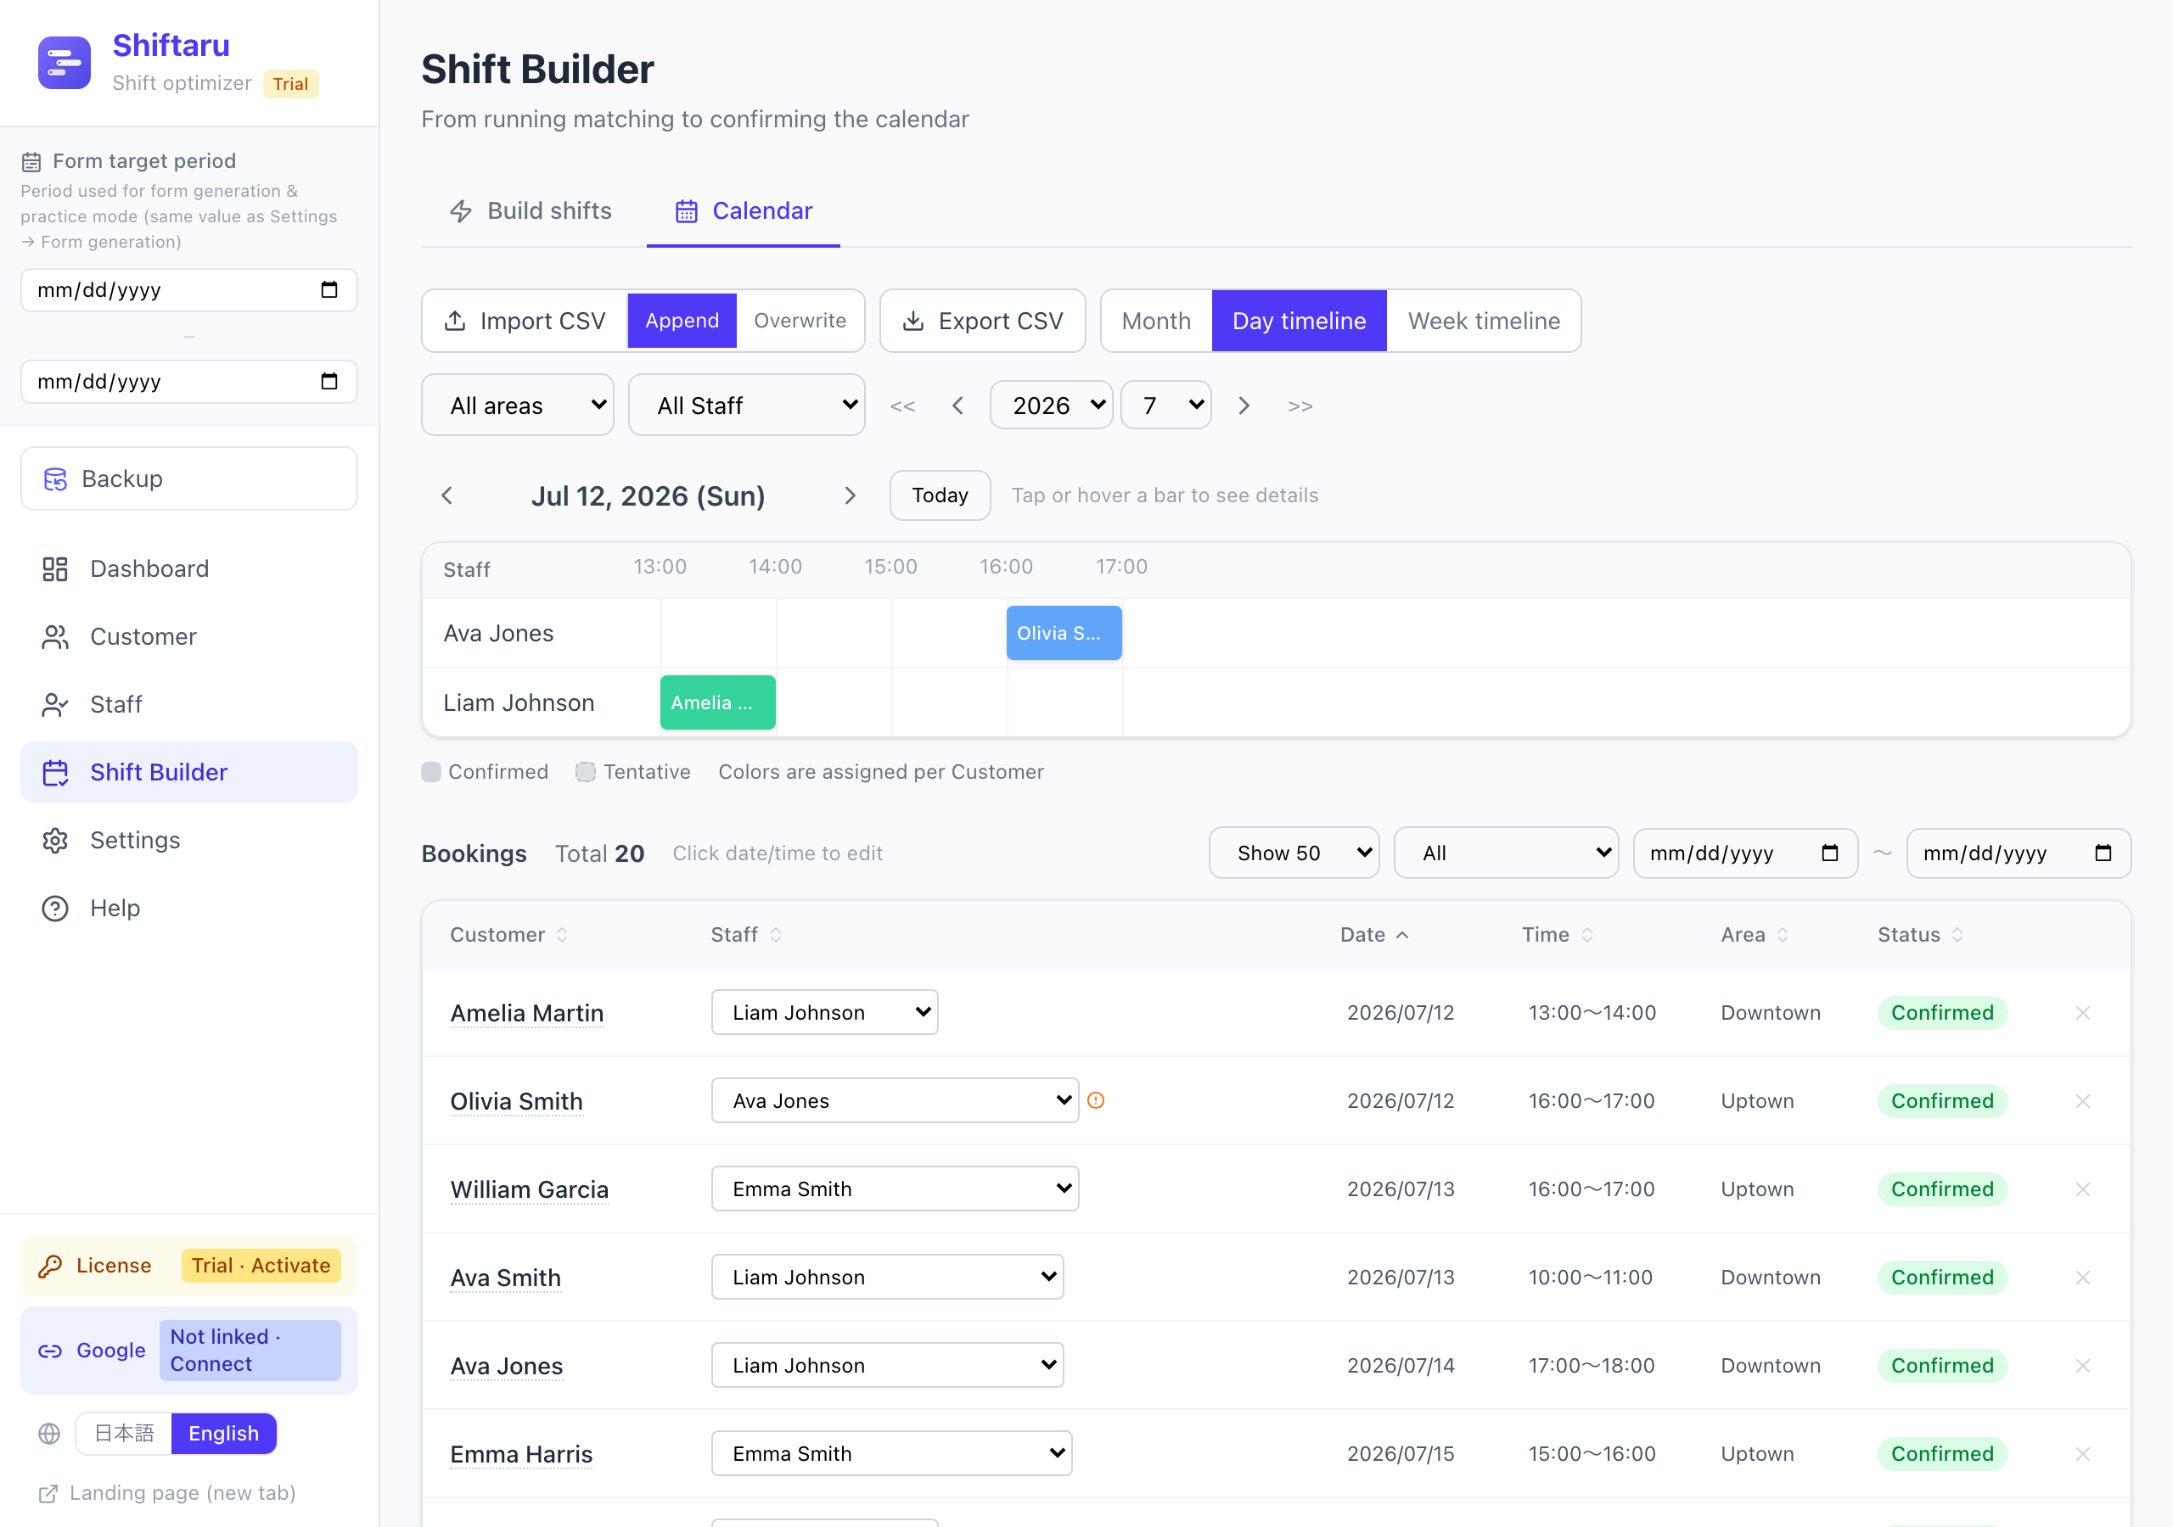The width and height of the screenshot is (2173, 1527).
Task: Sort bookings by Time column
Action: point(1558,935)
